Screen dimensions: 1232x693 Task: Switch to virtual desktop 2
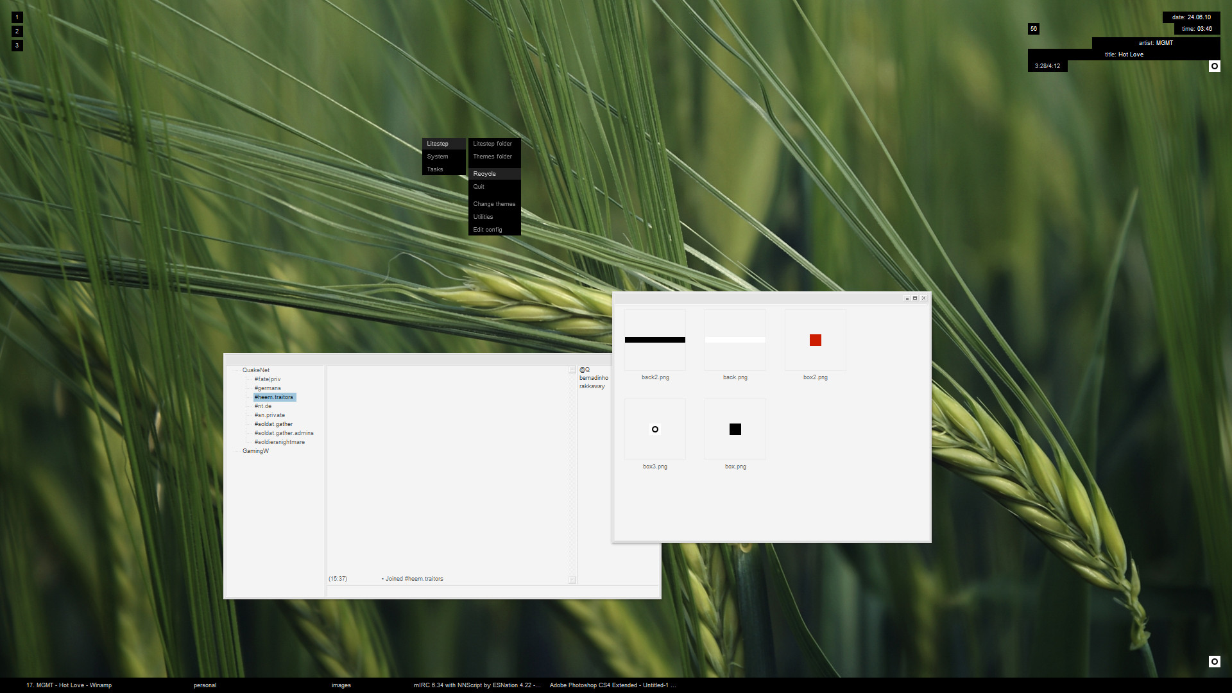[17, 31]
